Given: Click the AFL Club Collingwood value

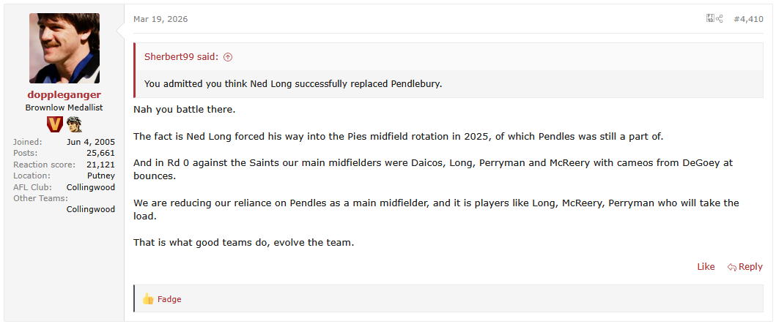Looking at the screenshot, I should [x=91, y=187].
